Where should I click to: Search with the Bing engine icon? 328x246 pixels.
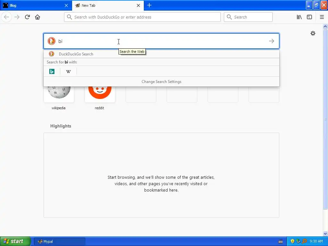pyautogui.click(x=52, y=71)
